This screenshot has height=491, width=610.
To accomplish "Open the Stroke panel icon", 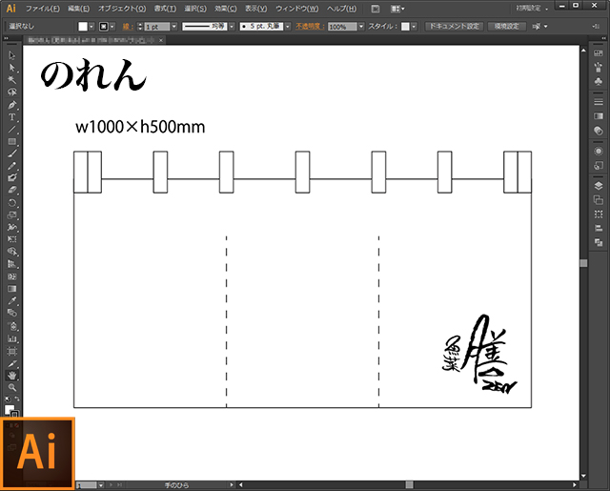I will click(598, 98).
